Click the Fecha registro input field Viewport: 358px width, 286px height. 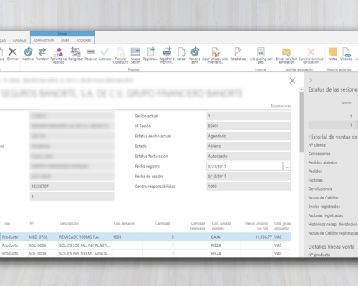[244, 167]
